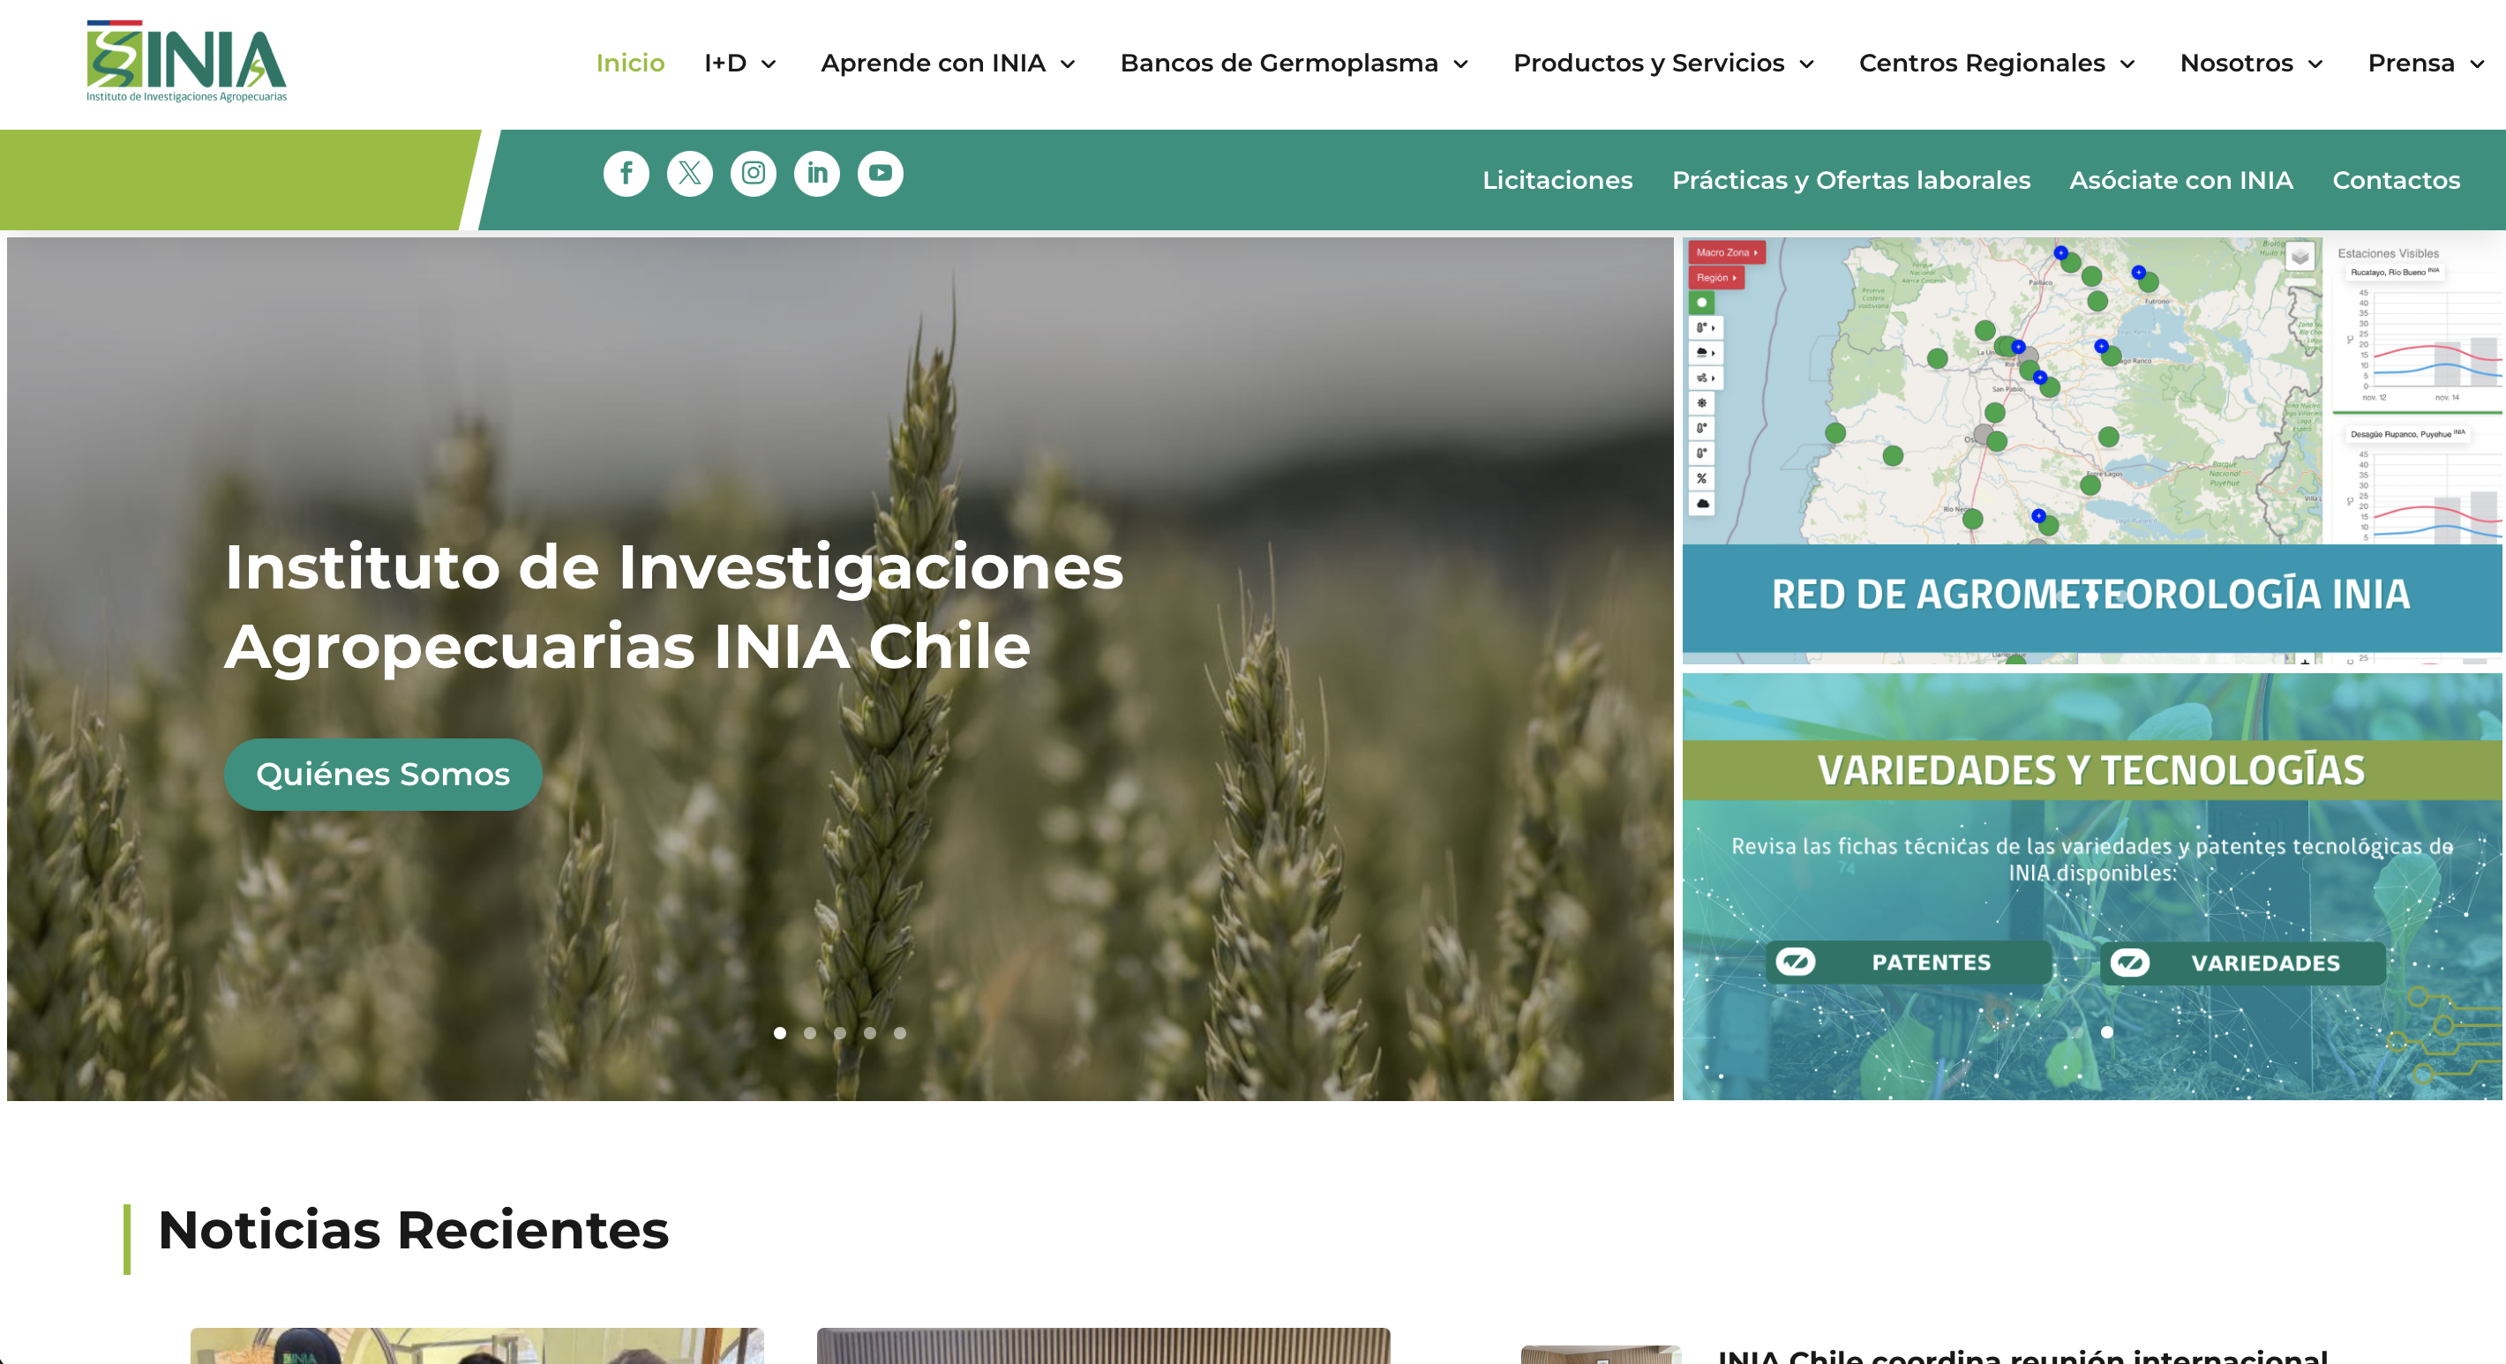Open the YouTube social icon
Viewport: 2506px width, 1364px height.
(x=881, y=173)
